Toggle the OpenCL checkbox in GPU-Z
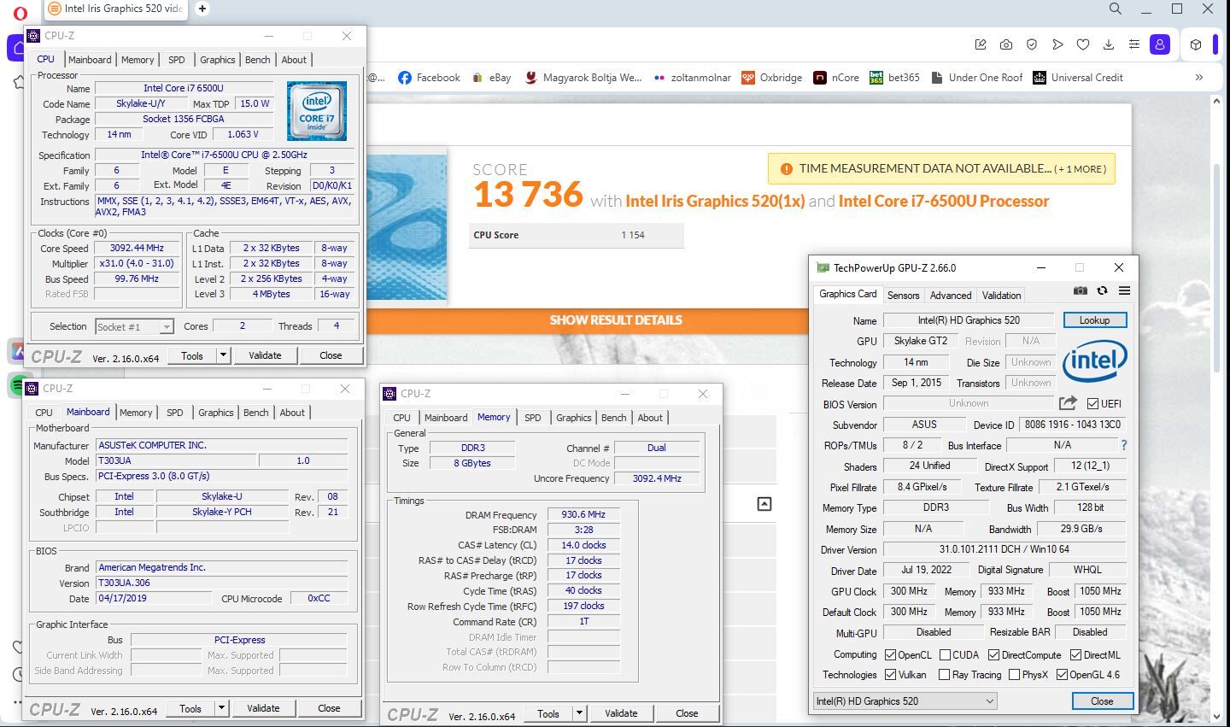1230x727 pixels. tap(891, 655)
